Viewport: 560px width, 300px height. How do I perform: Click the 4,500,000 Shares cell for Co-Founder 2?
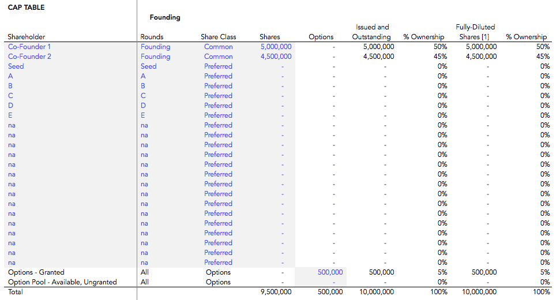pyautogui.click(x=276, y=57)
